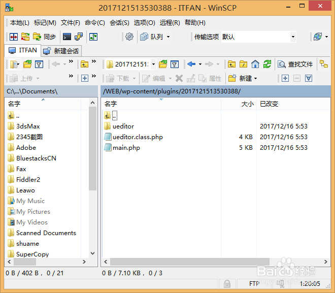The width and height of the screenshot is (335, 293).
Task: Open the 文件(F) menu
Action: 70,23
